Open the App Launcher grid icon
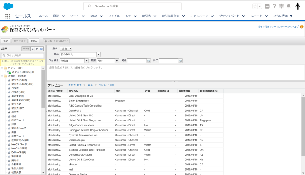305x175 pixels. tap(7, 16)
